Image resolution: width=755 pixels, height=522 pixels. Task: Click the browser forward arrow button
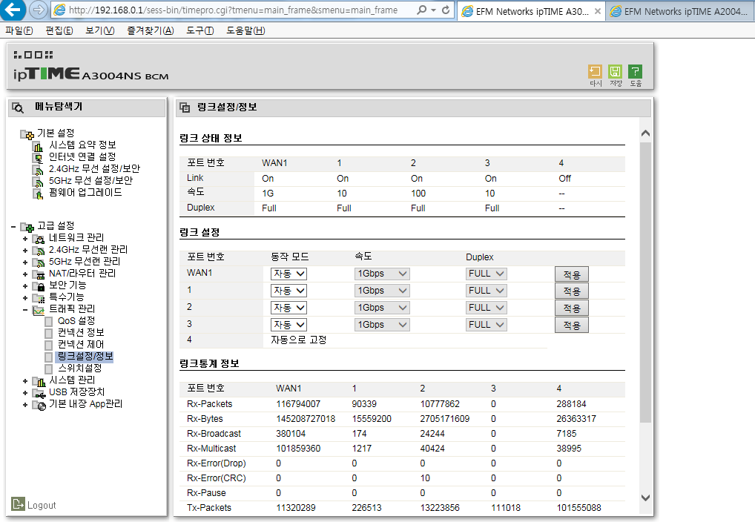point(38,10)
